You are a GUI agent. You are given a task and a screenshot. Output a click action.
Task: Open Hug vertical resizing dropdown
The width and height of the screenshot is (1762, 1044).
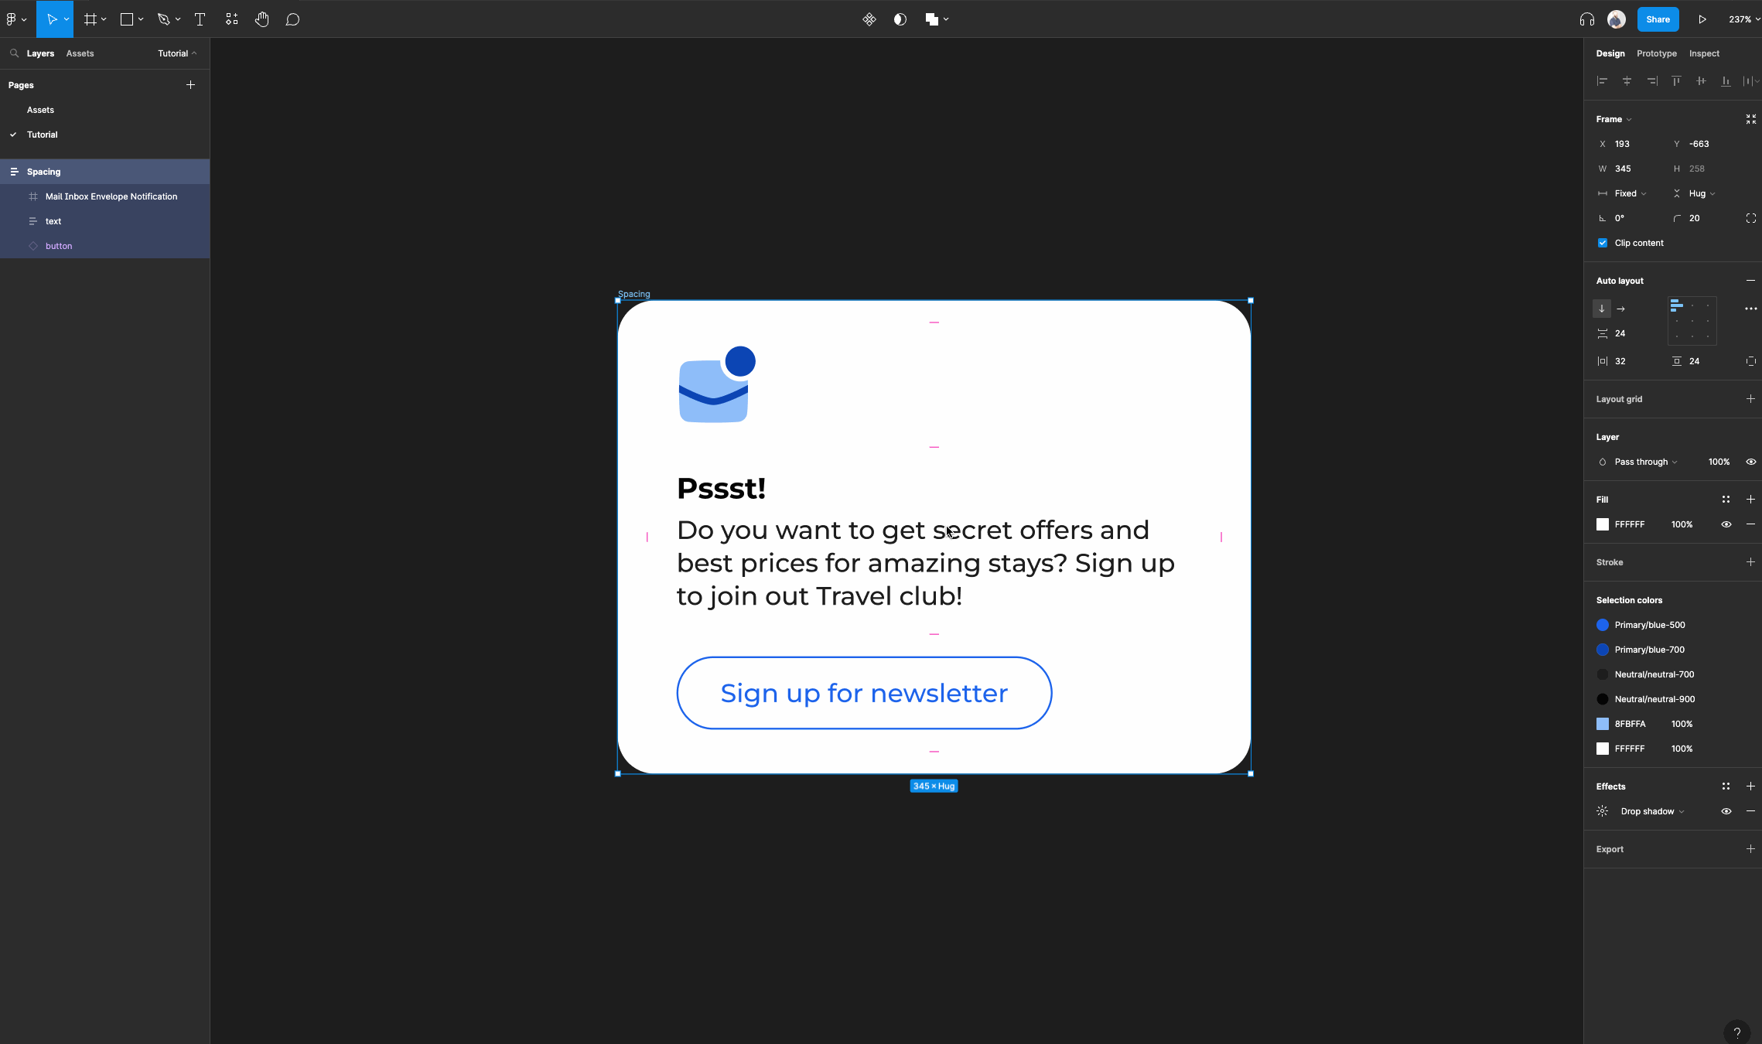click(x=1702, y=193)
